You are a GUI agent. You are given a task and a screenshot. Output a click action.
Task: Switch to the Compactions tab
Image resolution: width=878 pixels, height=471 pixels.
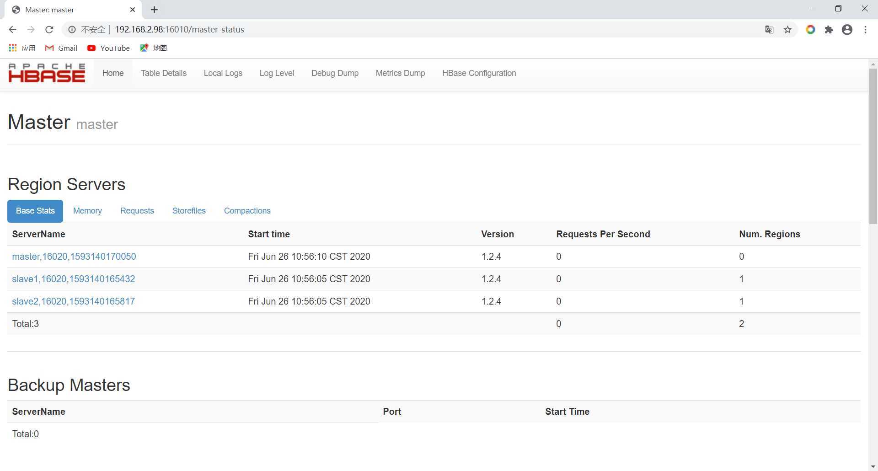247,211
